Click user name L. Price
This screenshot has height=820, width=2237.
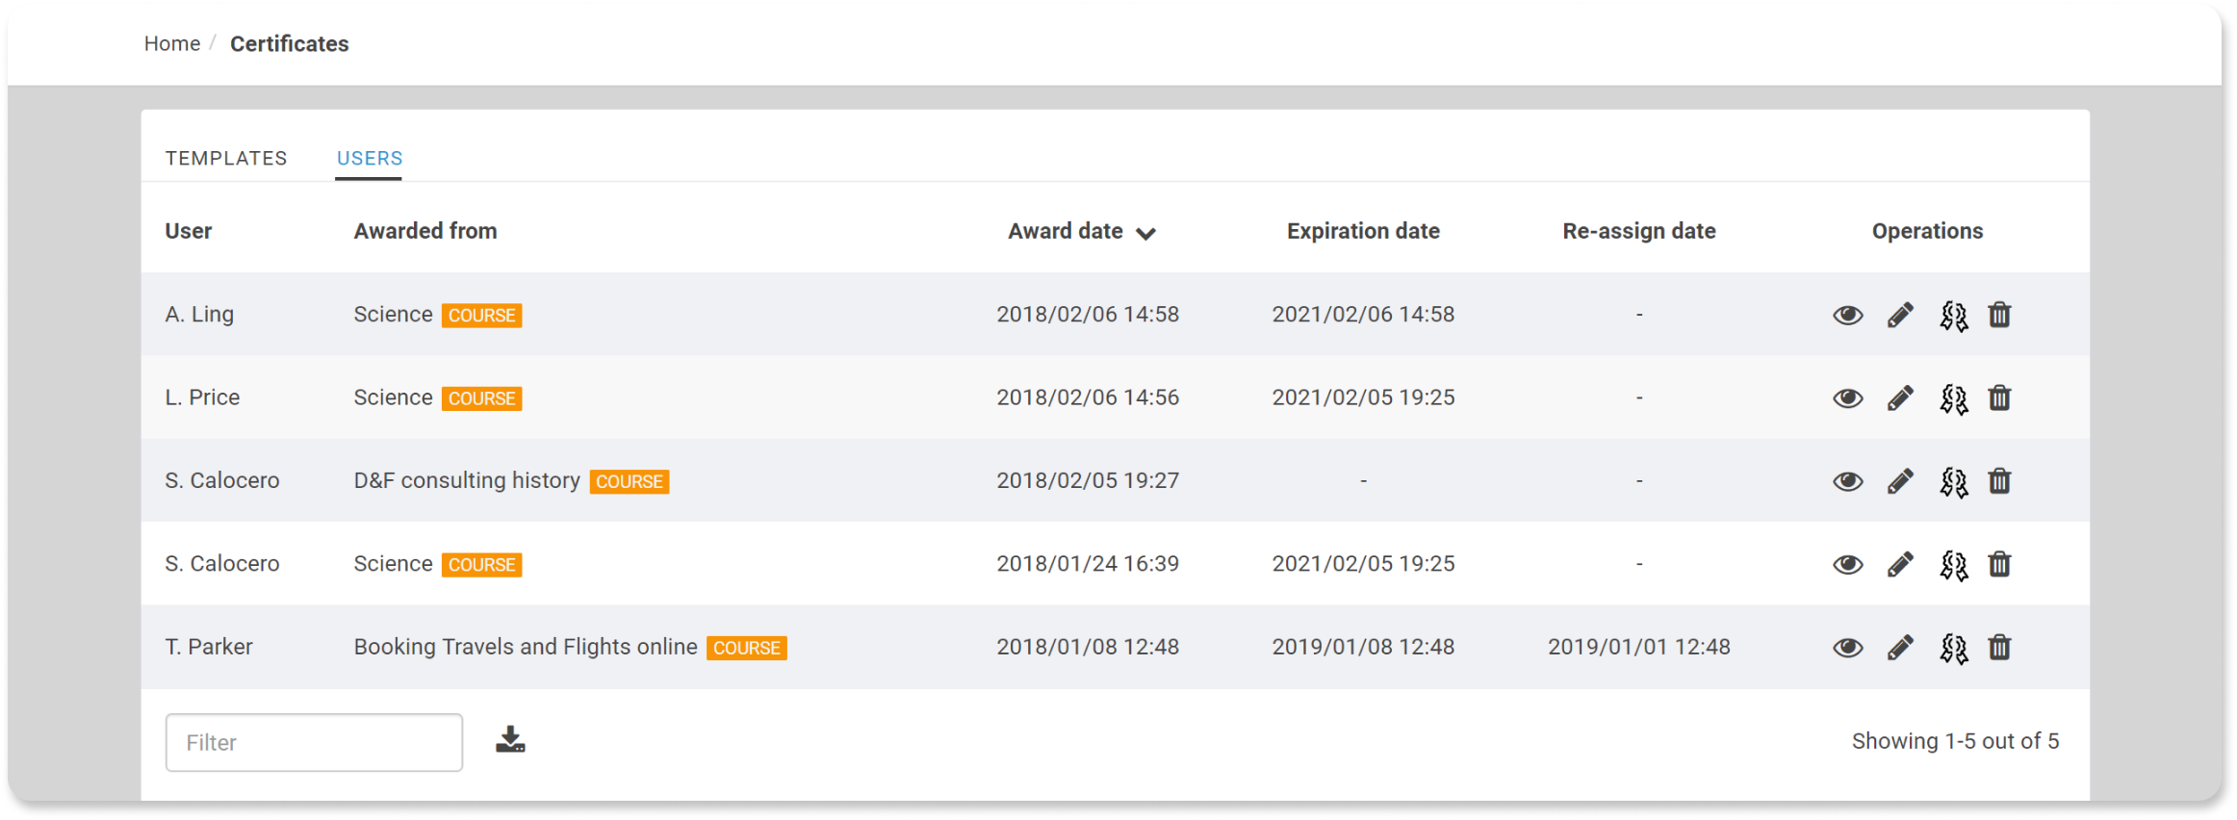[x=202, y=397]
